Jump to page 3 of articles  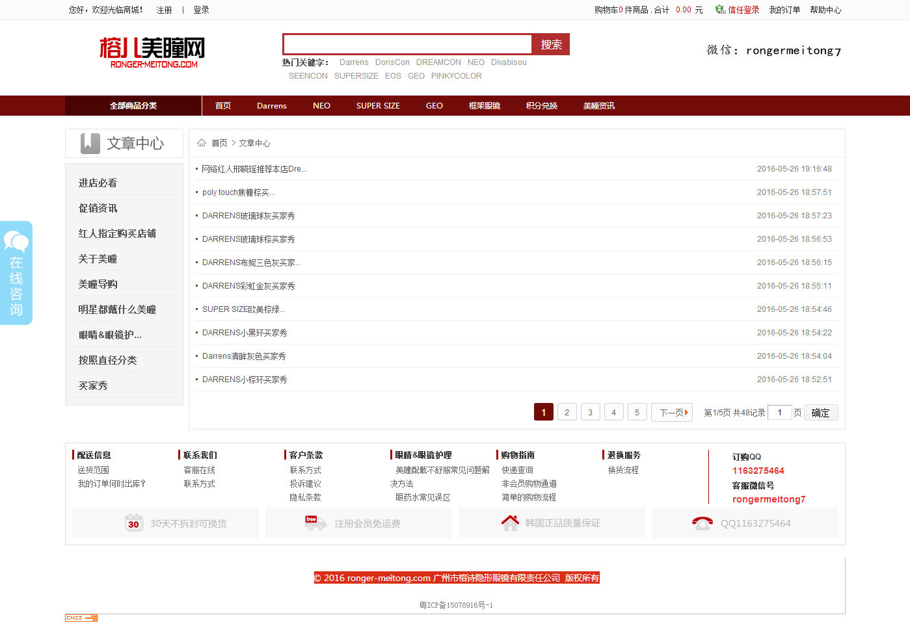590,413
